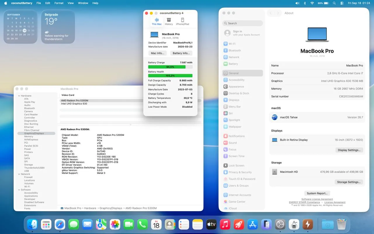
Task: Select the iPhone/iPad tab in coconutBattery
Action: click(x=182, y=21)
